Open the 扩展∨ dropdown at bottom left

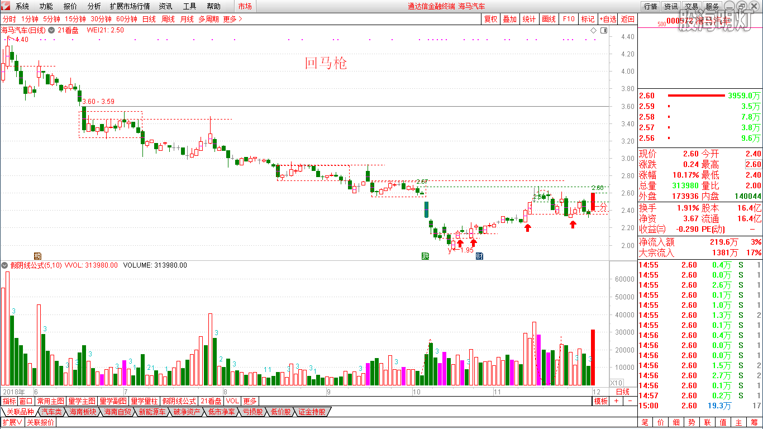click(x=12, y=422)
